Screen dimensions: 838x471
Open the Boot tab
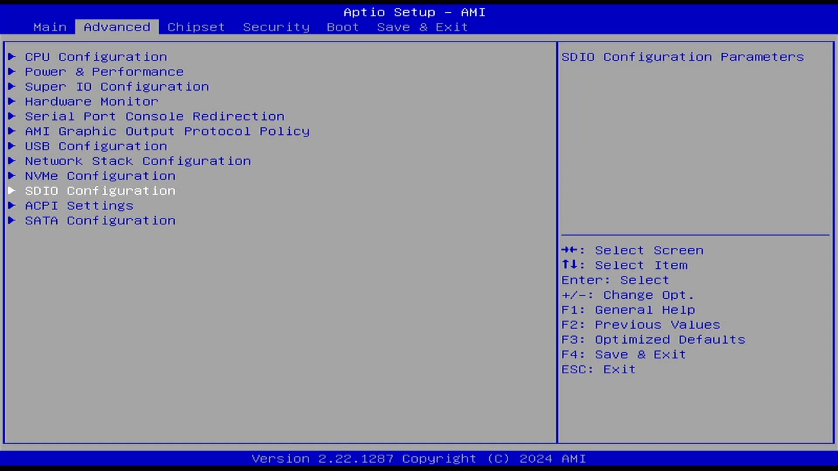pyautogui.click(x=343, y=27)
